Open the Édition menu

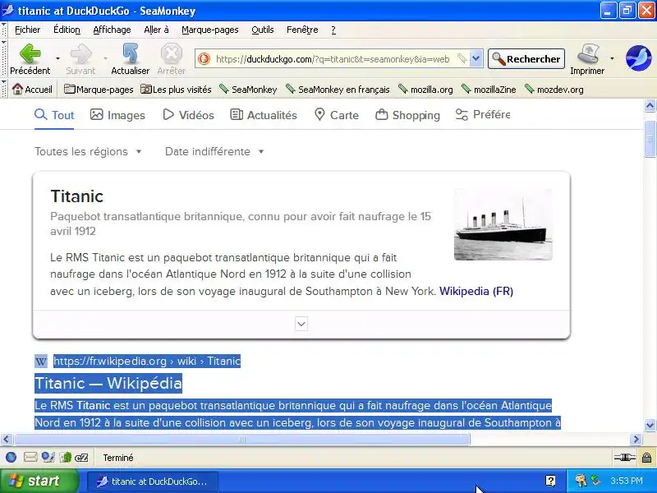tap(67, 30)
